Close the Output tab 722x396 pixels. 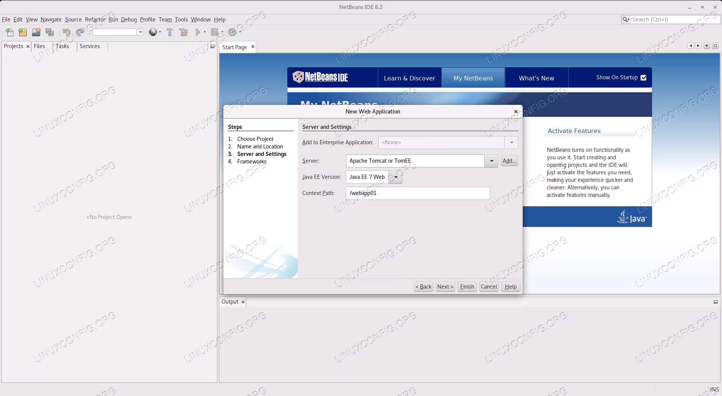pos(243,302)
